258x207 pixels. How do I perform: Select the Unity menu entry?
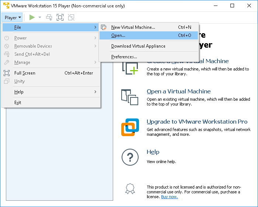tap(51, 81)
